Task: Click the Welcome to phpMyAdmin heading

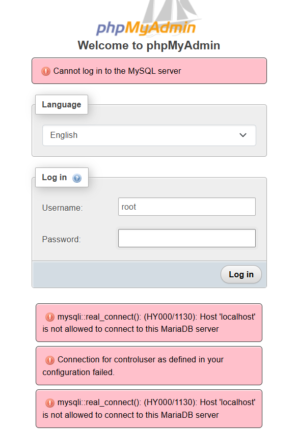Action: pos(149,45)
